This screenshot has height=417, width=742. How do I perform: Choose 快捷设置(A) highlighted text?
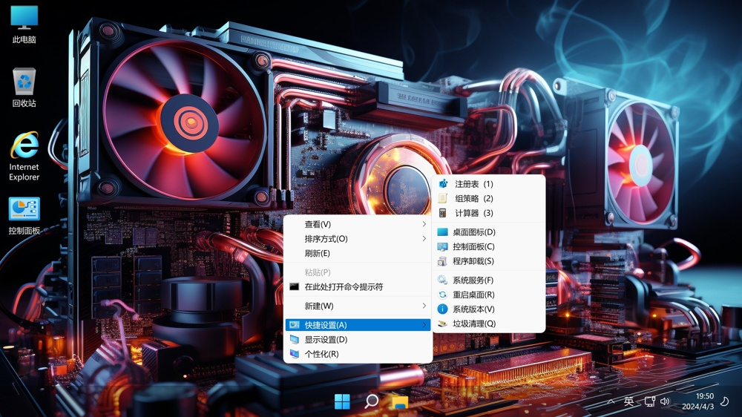click(326, 325)
